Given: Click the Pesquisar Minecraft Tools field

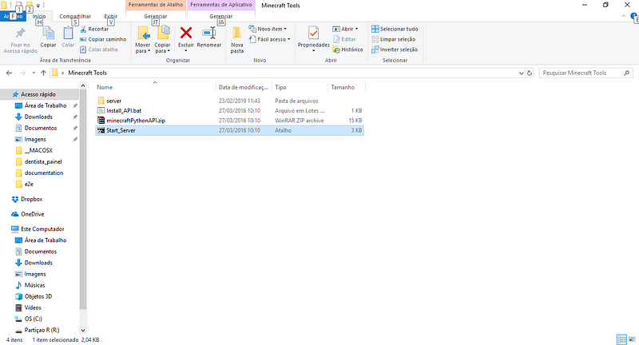Looking at the screenshot, I should point(585,73).
